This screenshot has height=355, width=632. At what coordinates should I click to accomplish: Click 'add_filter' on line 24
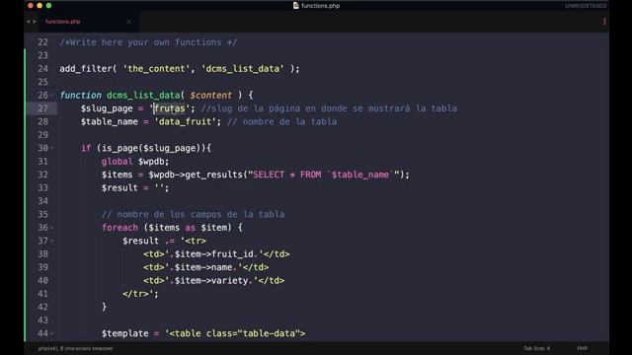[x=86, y=69]
